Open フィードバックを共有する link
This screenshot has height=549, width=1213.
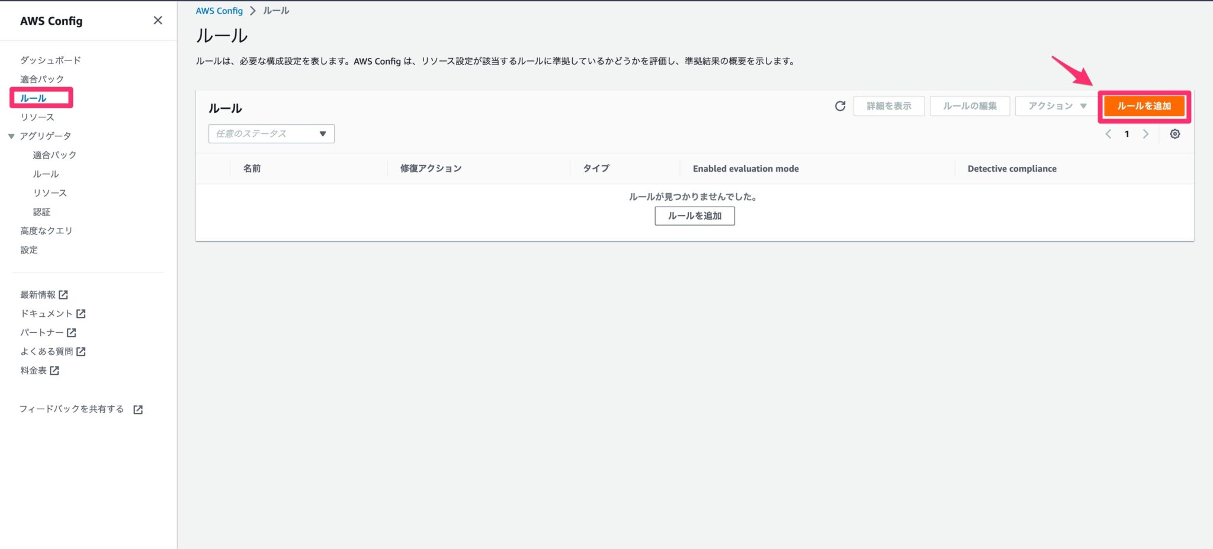(71, 409)
